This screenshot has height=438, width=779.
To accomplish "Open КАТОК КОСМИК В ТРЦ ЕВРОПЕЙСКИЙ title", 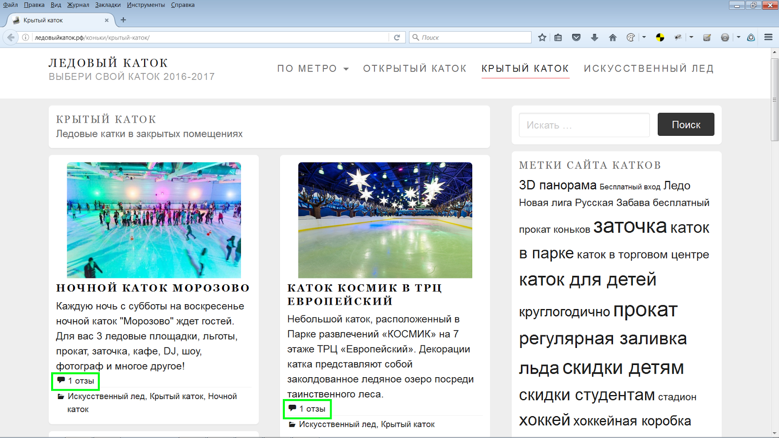I will (365, 294).
